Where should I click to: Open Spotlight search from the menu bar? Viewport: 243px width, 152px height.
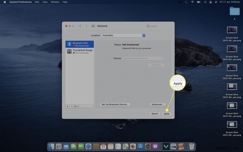205,2
